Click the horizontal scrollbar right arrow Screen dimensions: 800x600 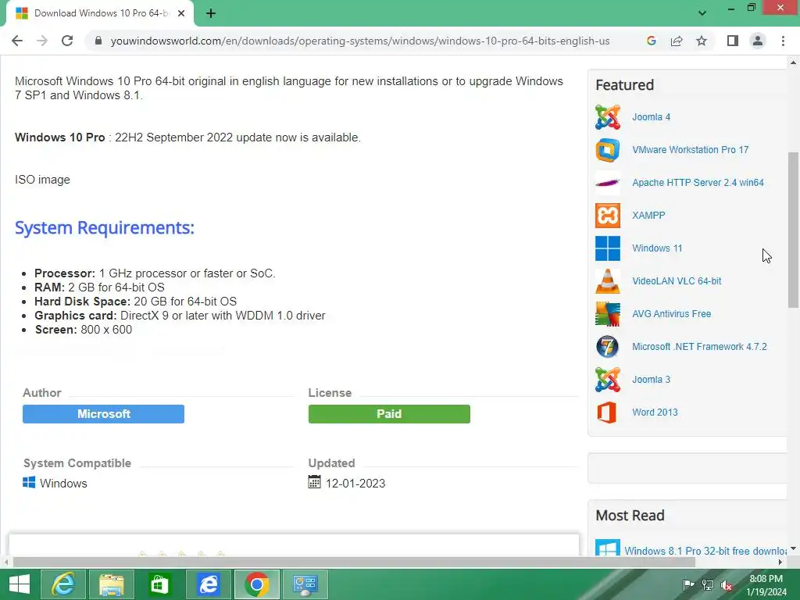point(780,562)
